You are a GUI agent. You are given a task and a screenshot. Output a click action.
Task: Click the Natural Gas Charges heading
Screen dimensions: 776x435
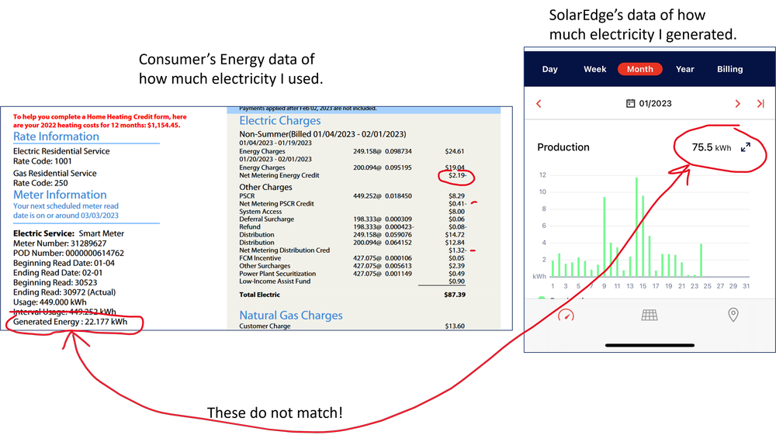point(290,316)
